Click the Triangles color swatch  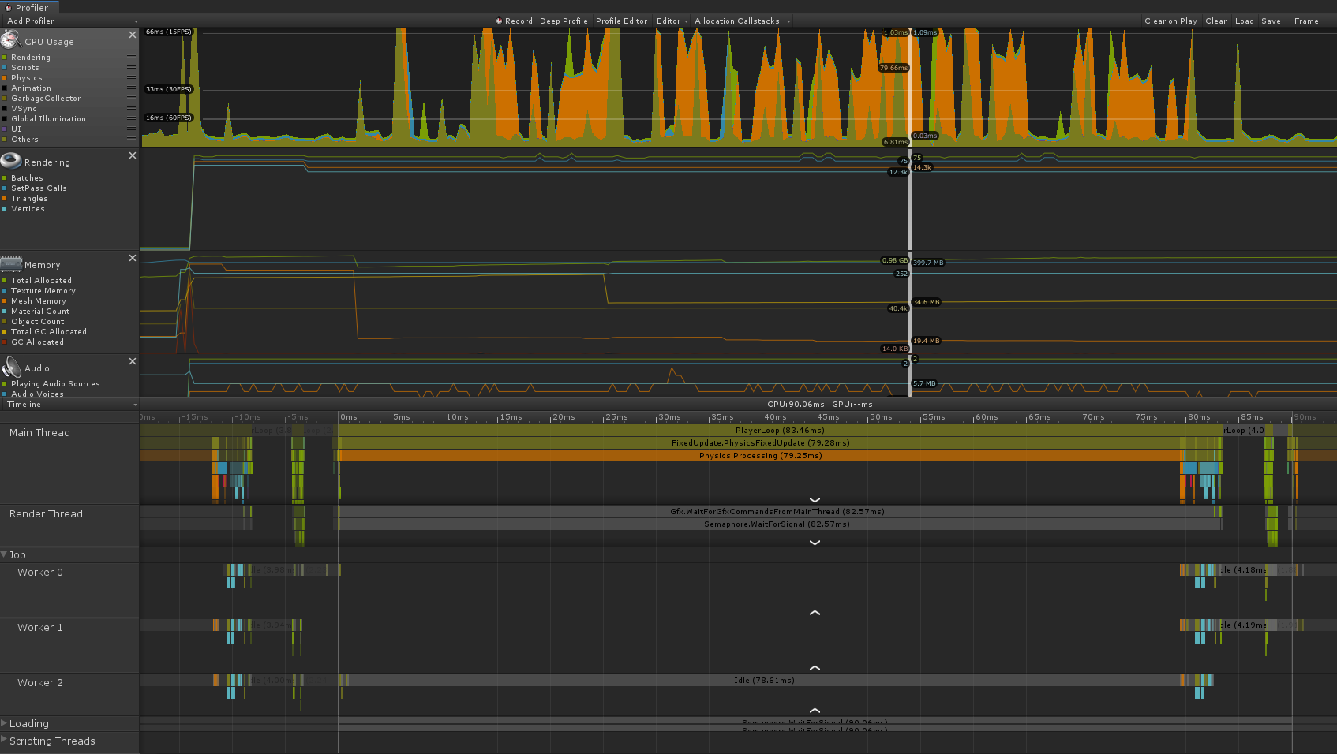click(x=5, y=199)
